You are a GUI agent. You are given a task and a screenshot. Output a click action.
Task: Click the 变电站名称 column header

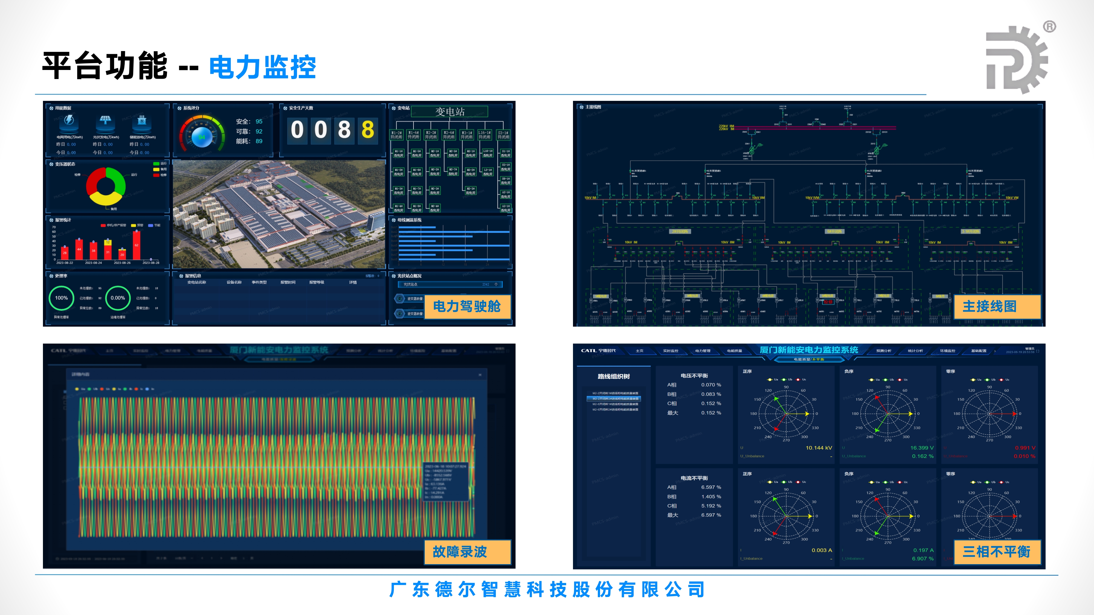[197, 282]
